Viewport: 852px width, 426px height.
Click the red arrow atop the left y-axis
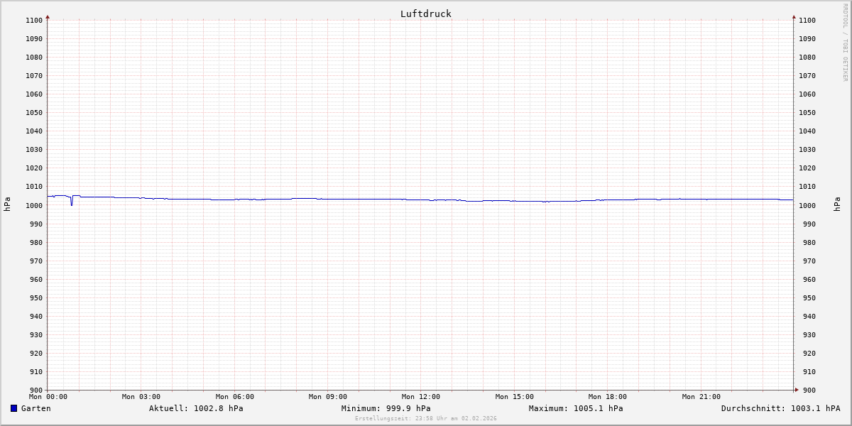click(x=48, y=16)
